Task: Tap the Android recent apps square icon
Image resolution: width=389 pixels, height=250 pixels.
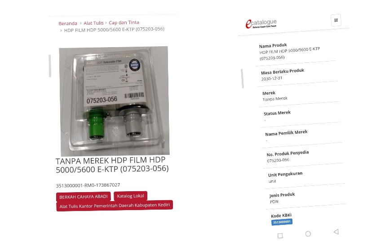Action: point(280,236)
